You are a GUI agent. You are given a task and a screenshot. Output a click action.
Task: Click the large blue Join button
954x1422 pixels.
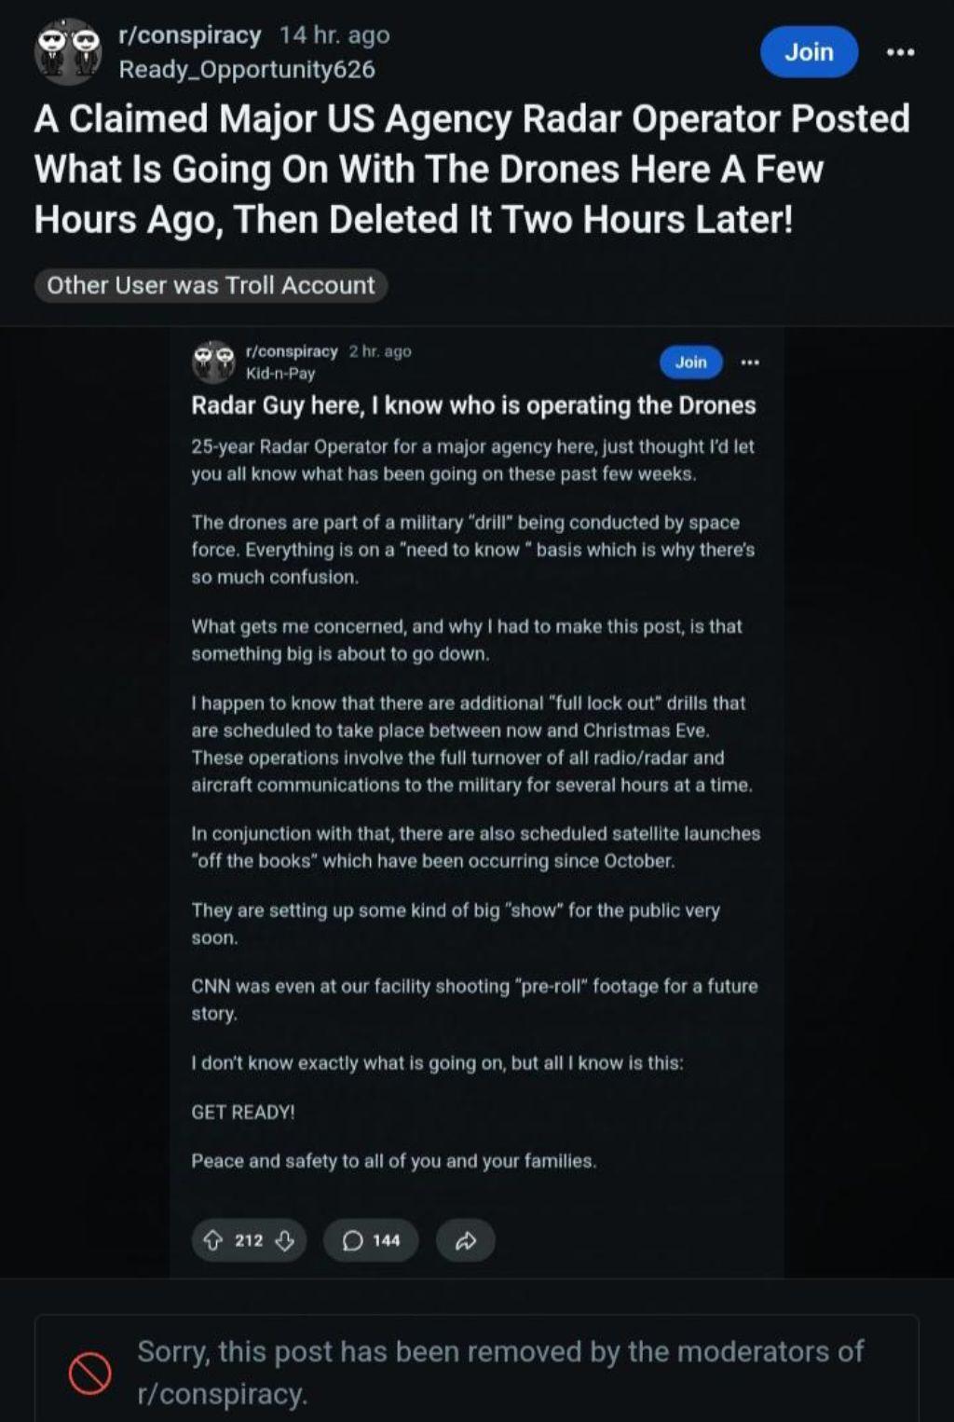809,51
